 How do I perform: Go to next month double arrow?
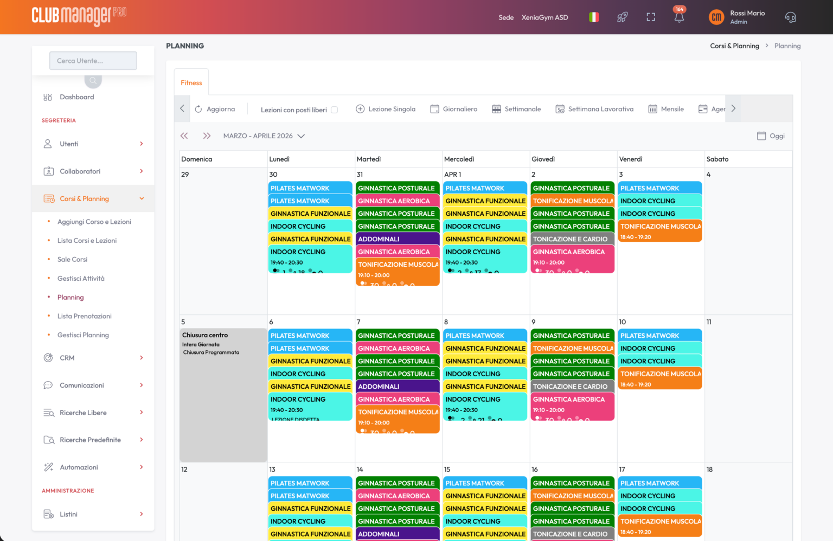click(x=207, y=136)
